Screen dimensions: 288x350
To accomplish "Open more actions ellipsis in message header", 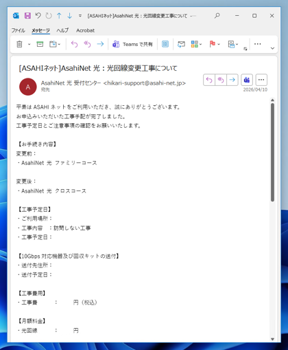I will [x=261, y=80].
